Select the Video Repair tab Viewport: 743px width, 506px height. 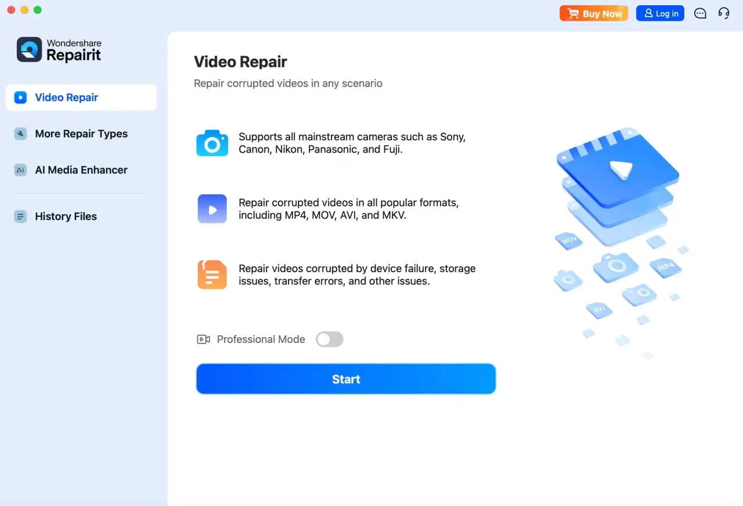[x=81, y=97]
